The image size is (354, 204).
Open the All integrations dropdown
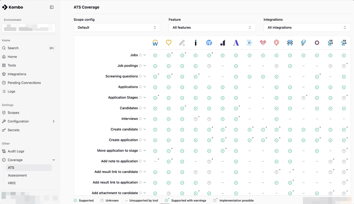coord(307,27)
